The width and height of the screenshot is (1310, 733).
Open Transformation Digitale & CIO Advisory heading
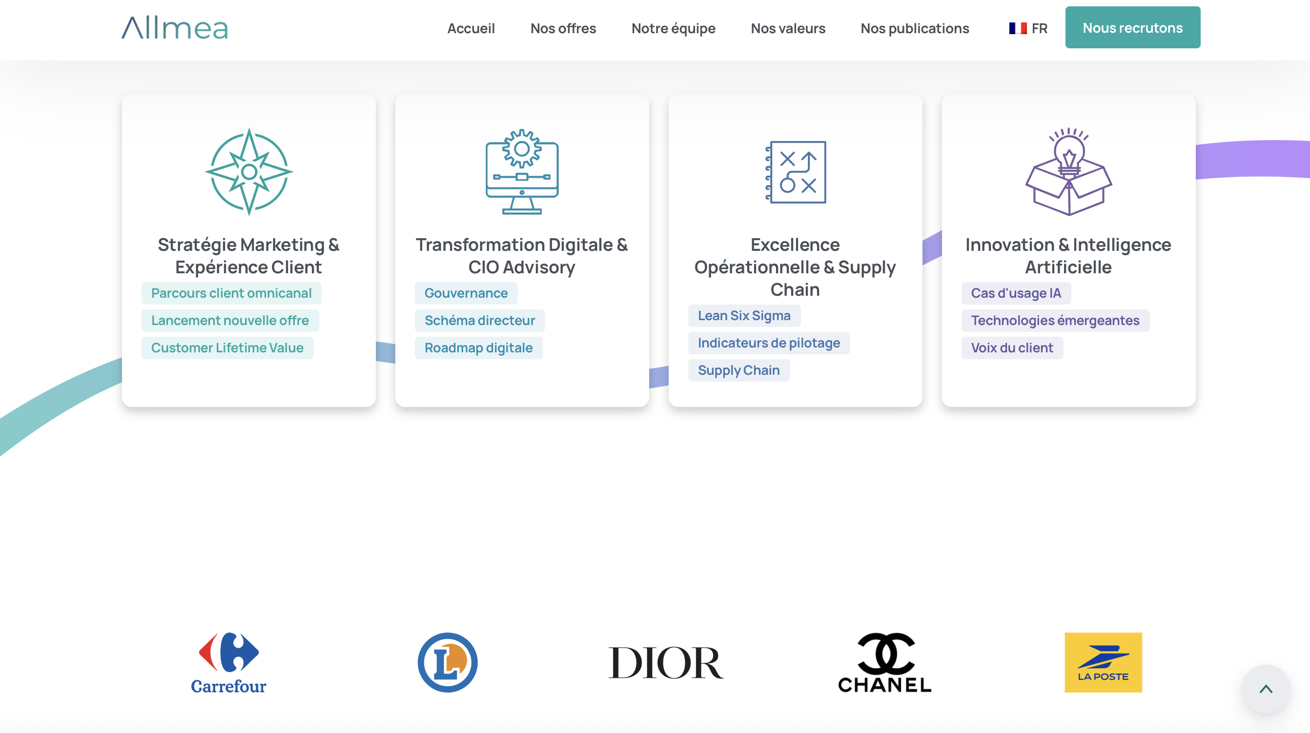click(522, 256)
